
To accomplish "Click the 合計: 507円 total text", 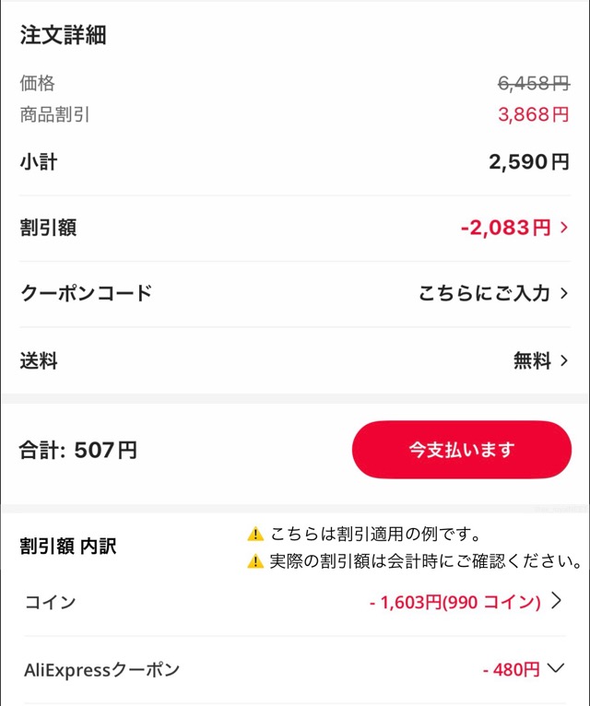I will tap(78, 451).
